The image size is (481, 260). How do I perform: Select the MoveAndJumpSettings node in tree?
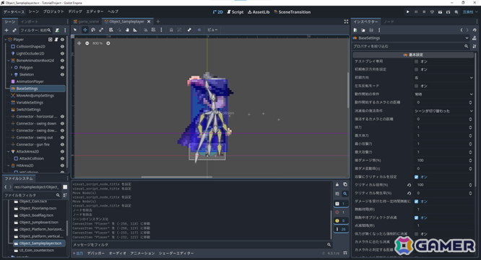[x=35, y=96]
